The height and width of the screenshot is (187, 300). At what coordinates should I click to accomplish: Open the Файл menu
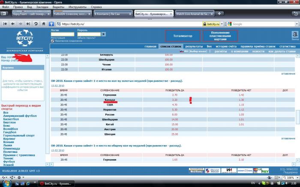(x=6, y=7)
